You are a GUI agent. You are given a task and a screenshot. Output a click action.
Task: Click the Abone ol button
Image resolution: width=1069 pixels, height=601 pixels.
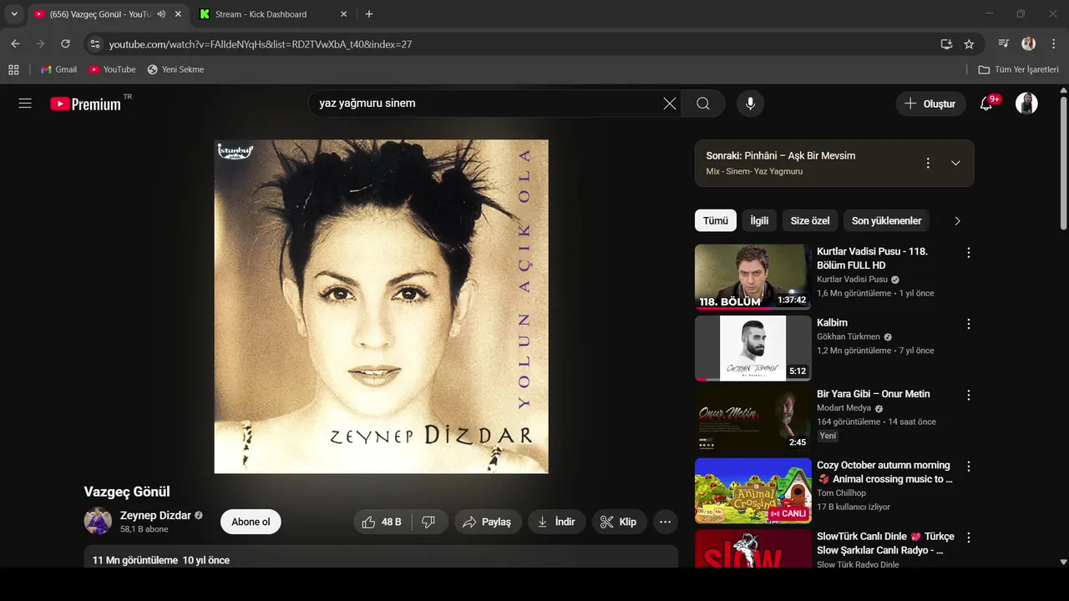[x=251, y=522]
